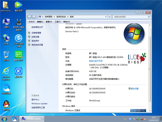
Task: Open 高级系统设置 link
Action: point(37,45)
